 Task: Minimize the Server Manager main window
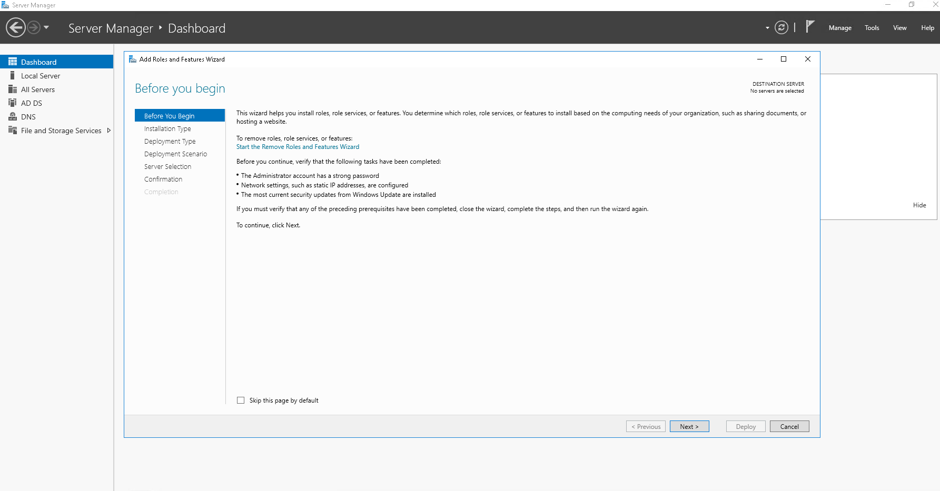888,5
